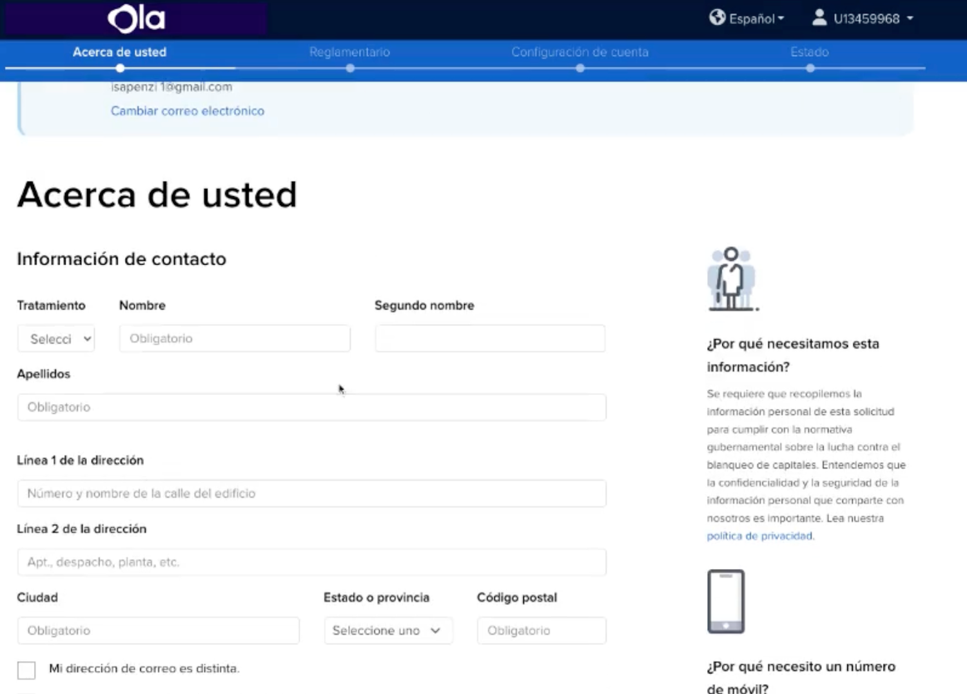Select the Acerca de usted tab
The image size is (967, 694).
(x=119, y=52)
